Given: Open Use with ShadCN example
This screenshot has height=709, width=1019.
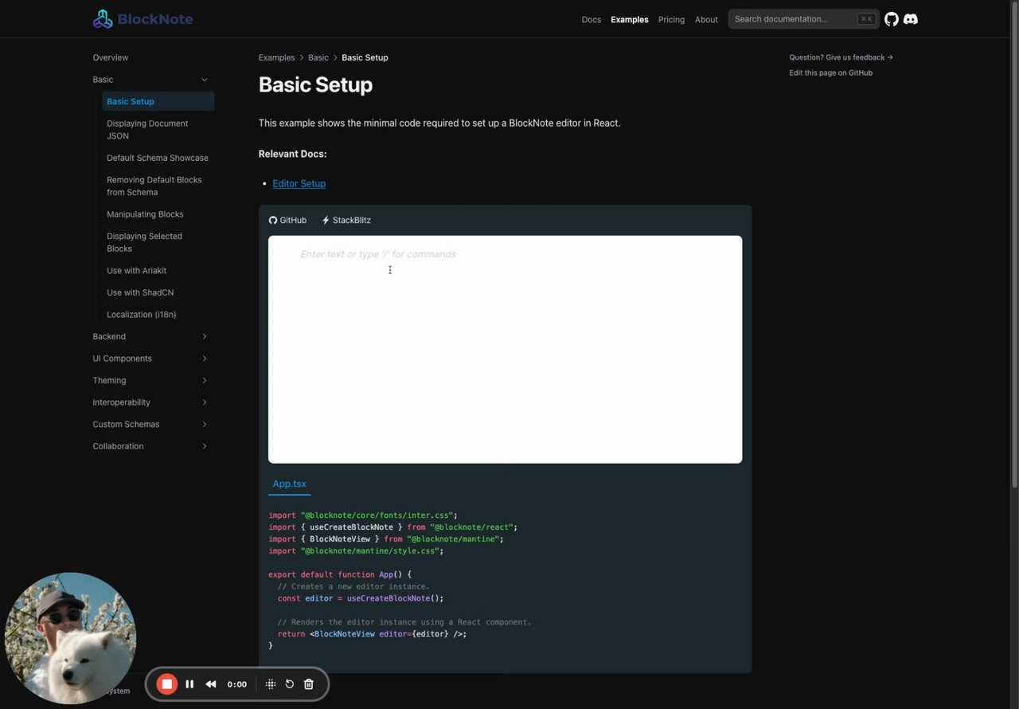Looking at the screenshot, I should pos(158,292).
